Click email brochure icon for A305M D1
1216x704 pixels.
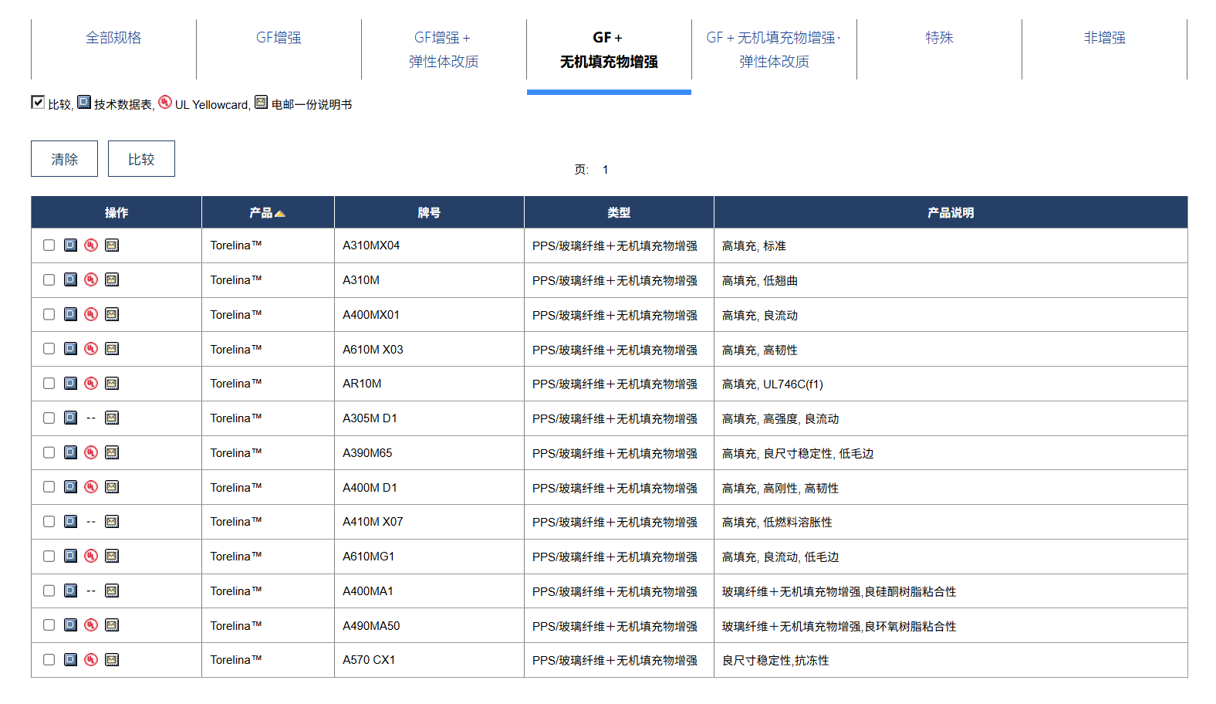tap(112, 418)
